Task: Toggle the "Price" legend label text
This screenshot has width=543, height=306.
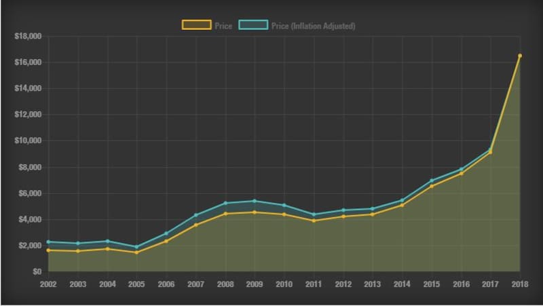Action: coord(223,26)
